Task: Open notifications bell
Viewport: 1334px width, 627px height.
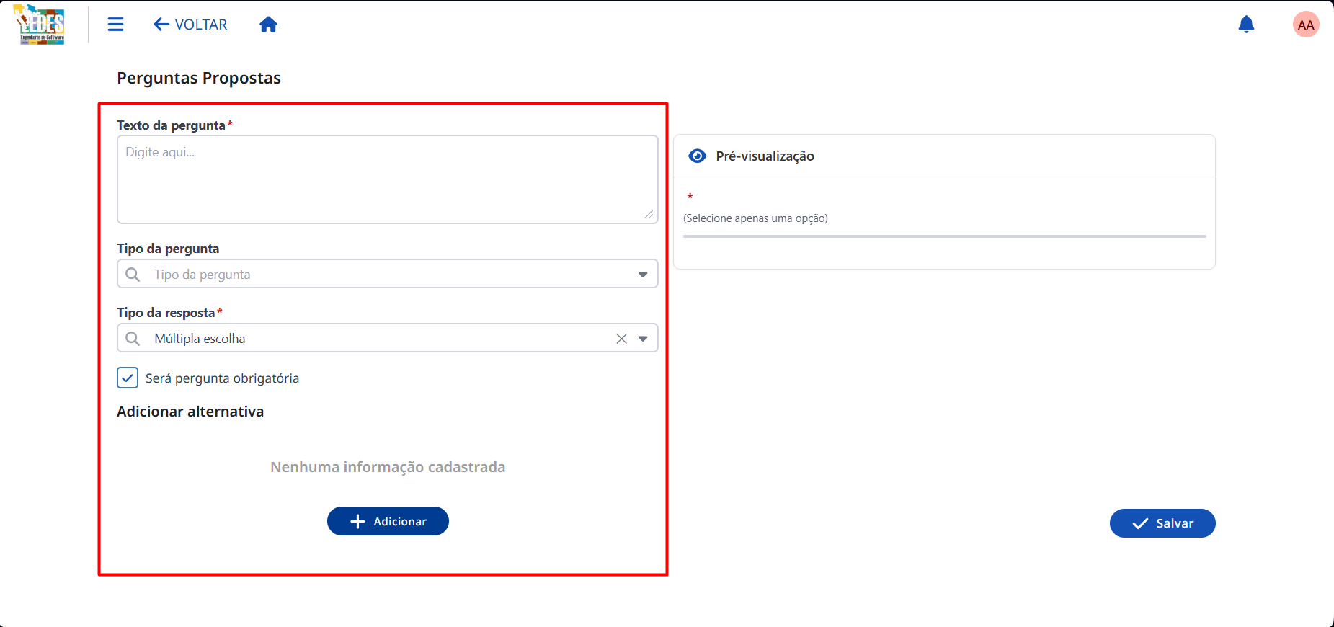Action: point(1246,25)
